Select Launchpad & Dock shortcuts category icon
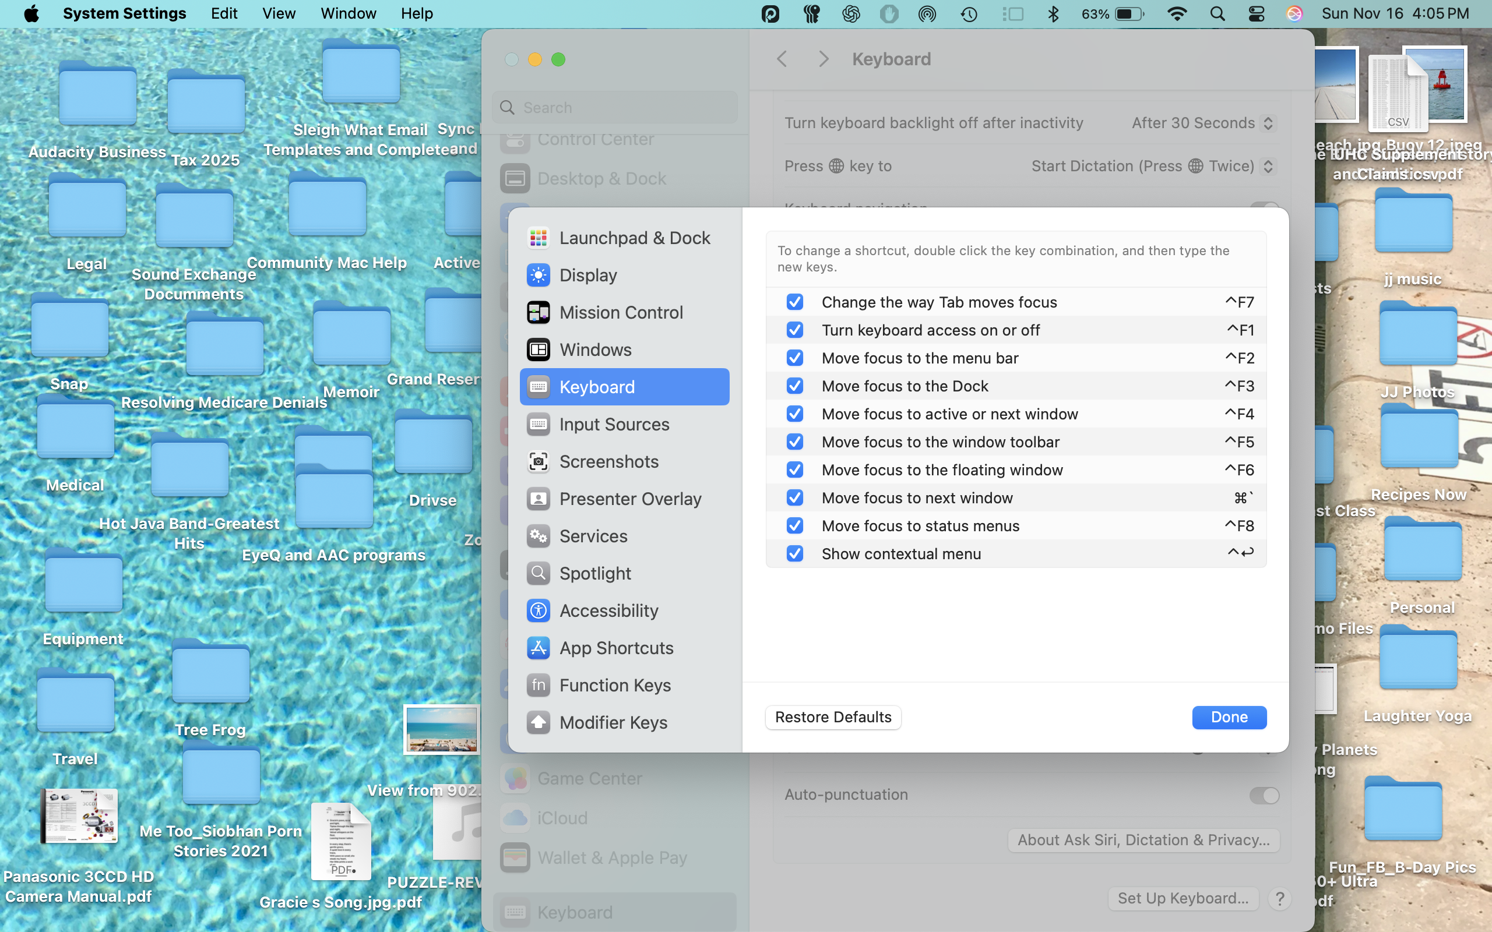Screen dimensions: 1492x932 click(539, 238)
